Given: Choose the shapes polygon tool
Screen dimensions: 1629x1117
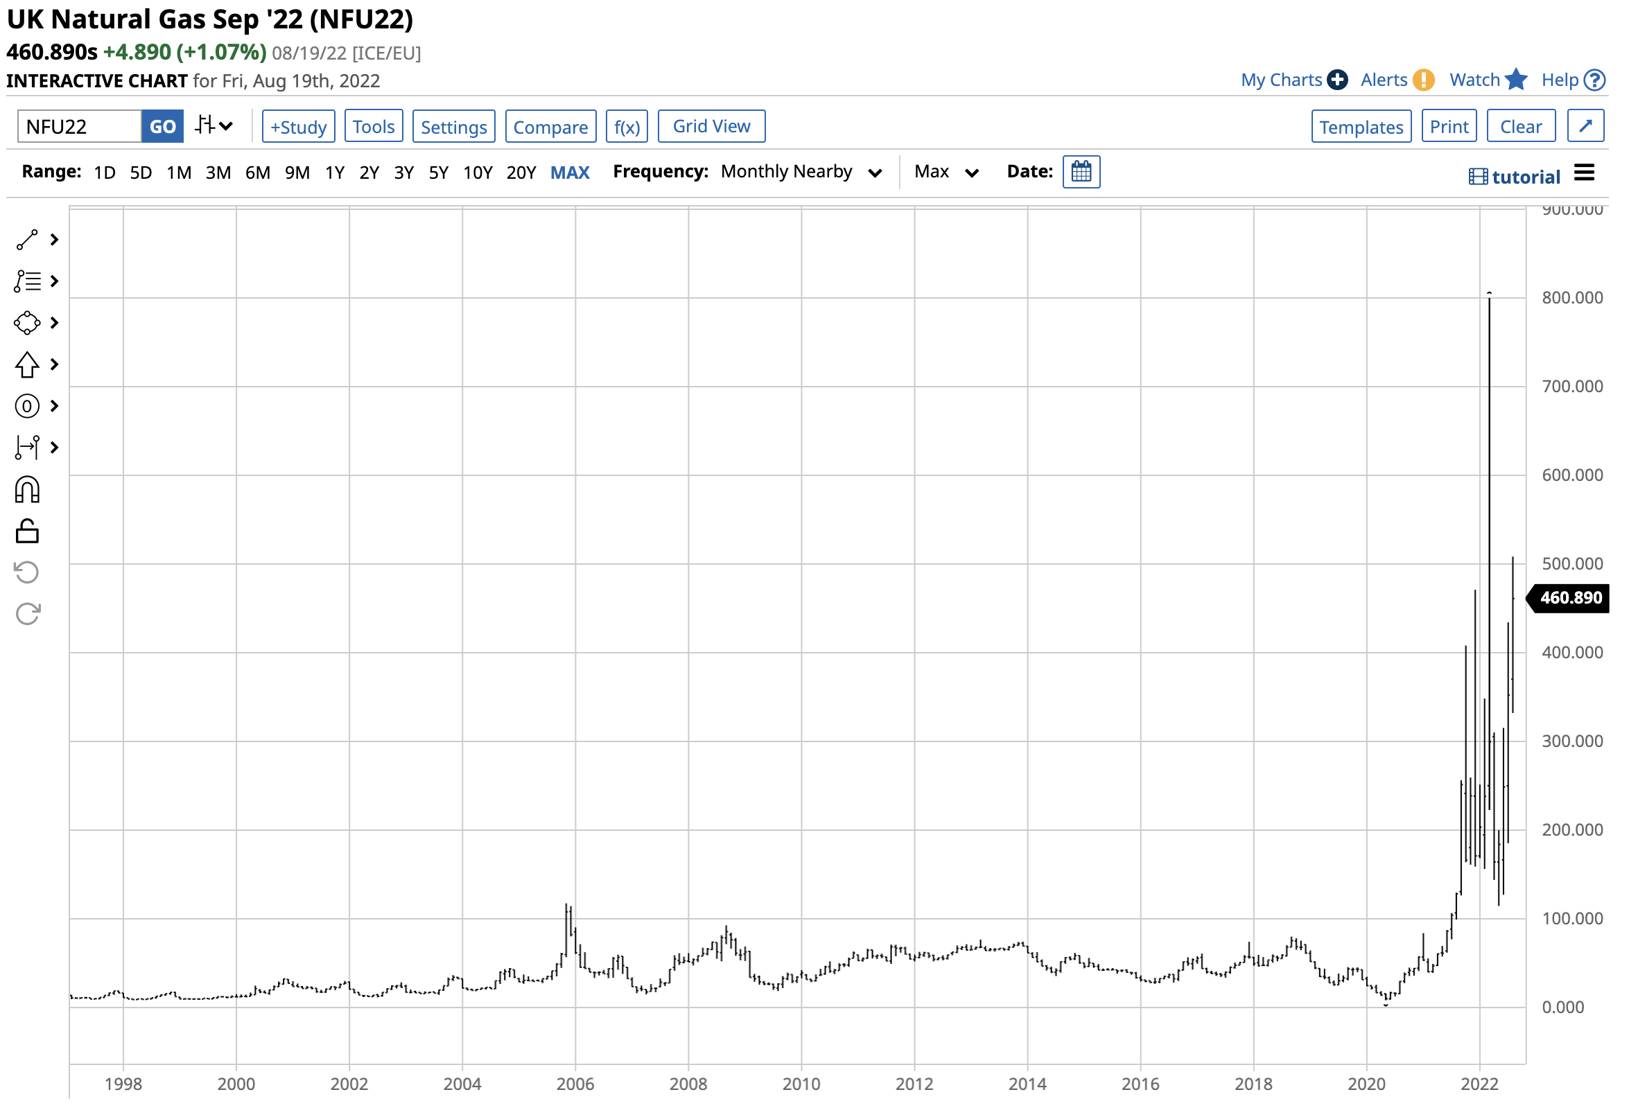Looking at the screenshot, I should (x=27, y=324).
